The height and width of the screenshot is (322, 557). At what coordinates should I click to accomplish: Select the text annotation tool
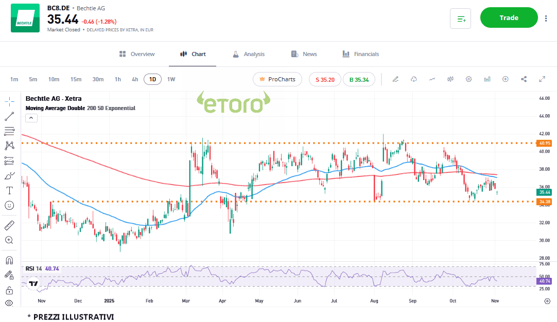[9, 190]
